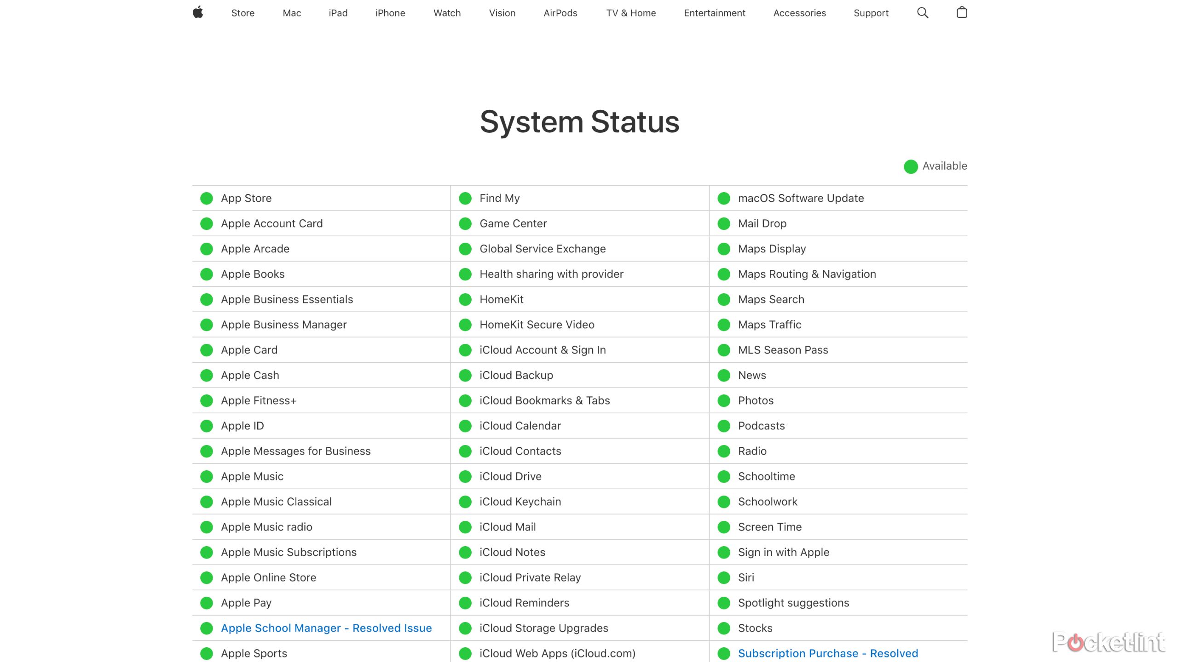Click green dot beside Subscription Purchase
The image size is (1178, 662).
(x=724, y=653)
